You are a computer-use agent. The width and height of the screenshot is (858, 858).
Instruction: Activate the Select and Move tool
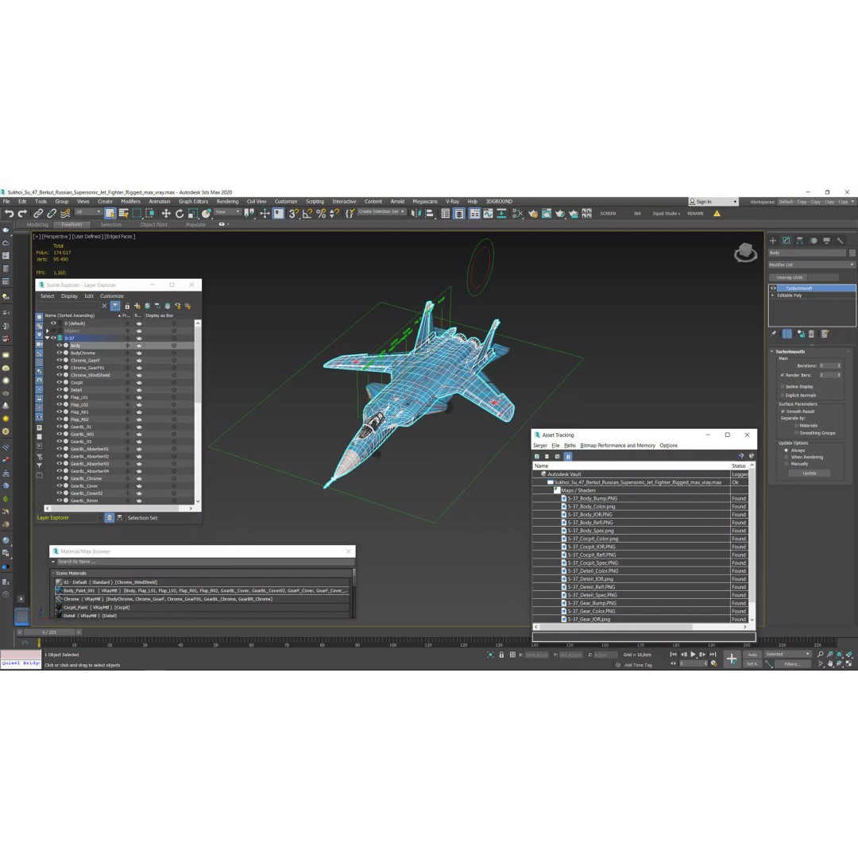(x=166, y=214)
